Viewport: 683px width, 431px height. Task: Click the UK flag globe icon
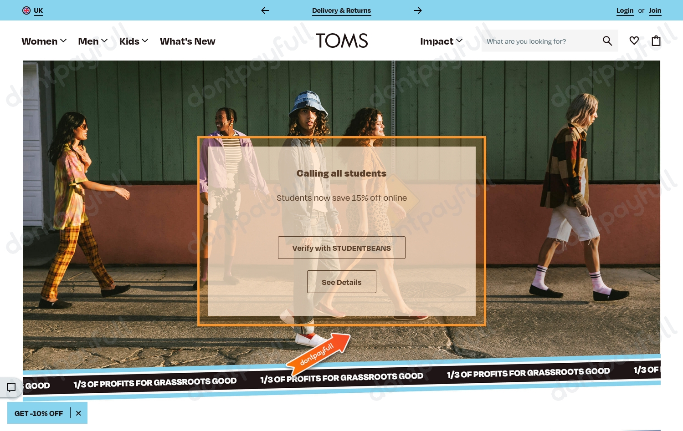pyautogui.click(x=26, y=10)
